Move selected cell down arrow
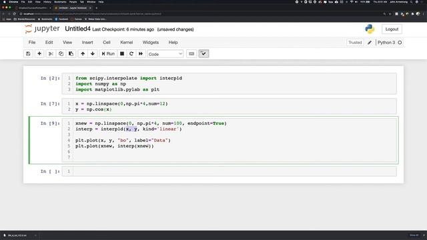427x240 pixels. pyautogui.click(x=93, y=53)
